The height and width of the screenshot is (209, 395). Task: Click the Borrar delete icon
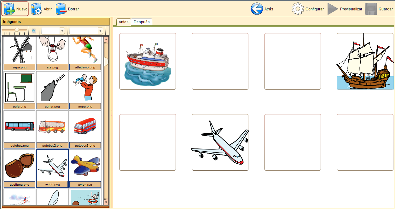[61, 9]
